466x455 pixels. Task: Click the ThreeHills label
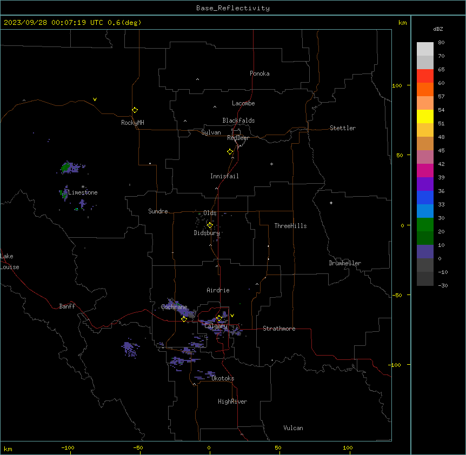(x=290, y=226)
